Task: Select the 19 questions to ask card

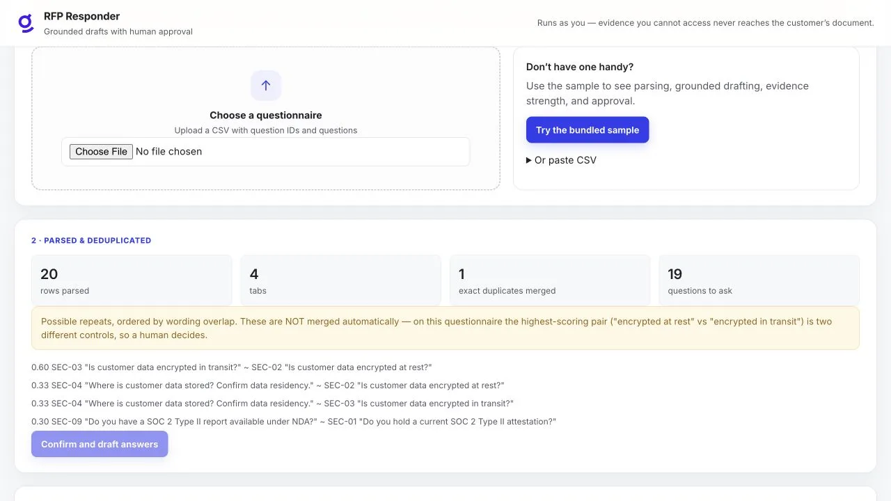Action: [x=759, y=280]
